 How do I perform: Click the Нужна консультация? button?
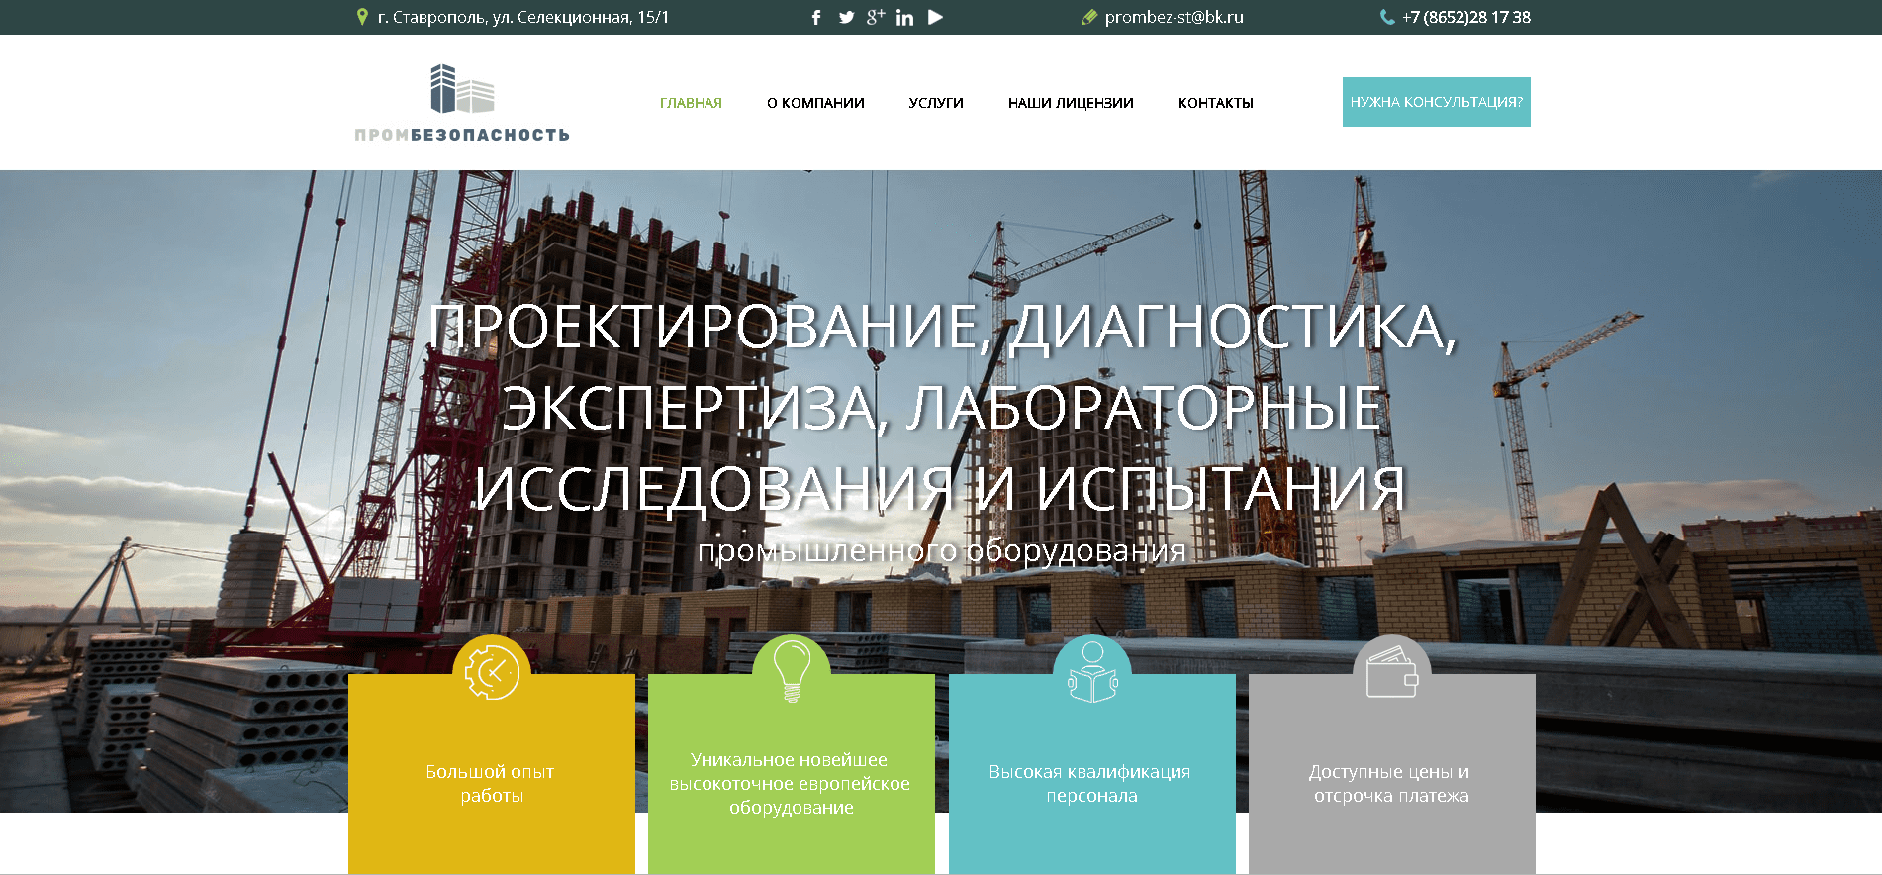point(1437,102)
